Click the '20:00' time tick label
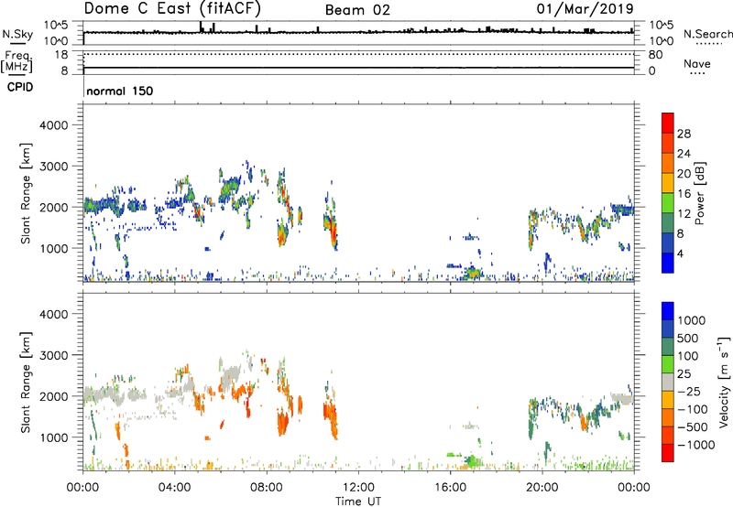 click(542, 488)
